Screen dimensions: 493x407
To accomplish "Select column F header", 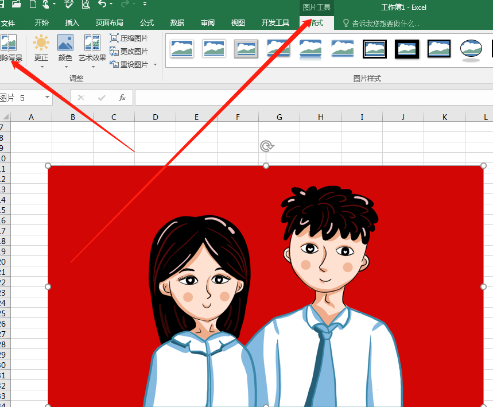I will pos(238,117).
